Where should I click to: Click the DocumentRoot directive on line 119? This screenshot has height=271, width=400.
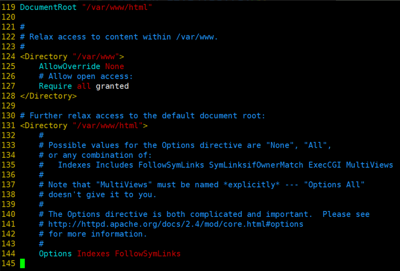pos(48,7)
